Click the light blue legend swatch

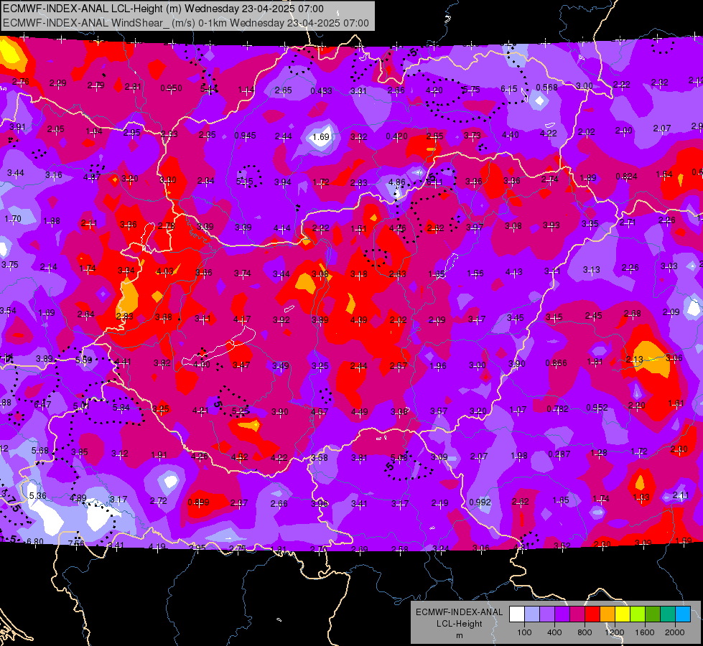click(x=683, y=614)
